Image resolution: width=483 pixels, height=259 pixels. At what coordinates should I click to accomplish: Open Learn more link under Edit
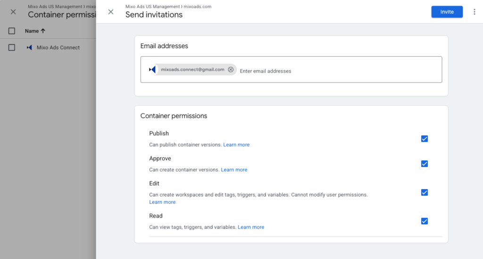(x=162, y=202)
